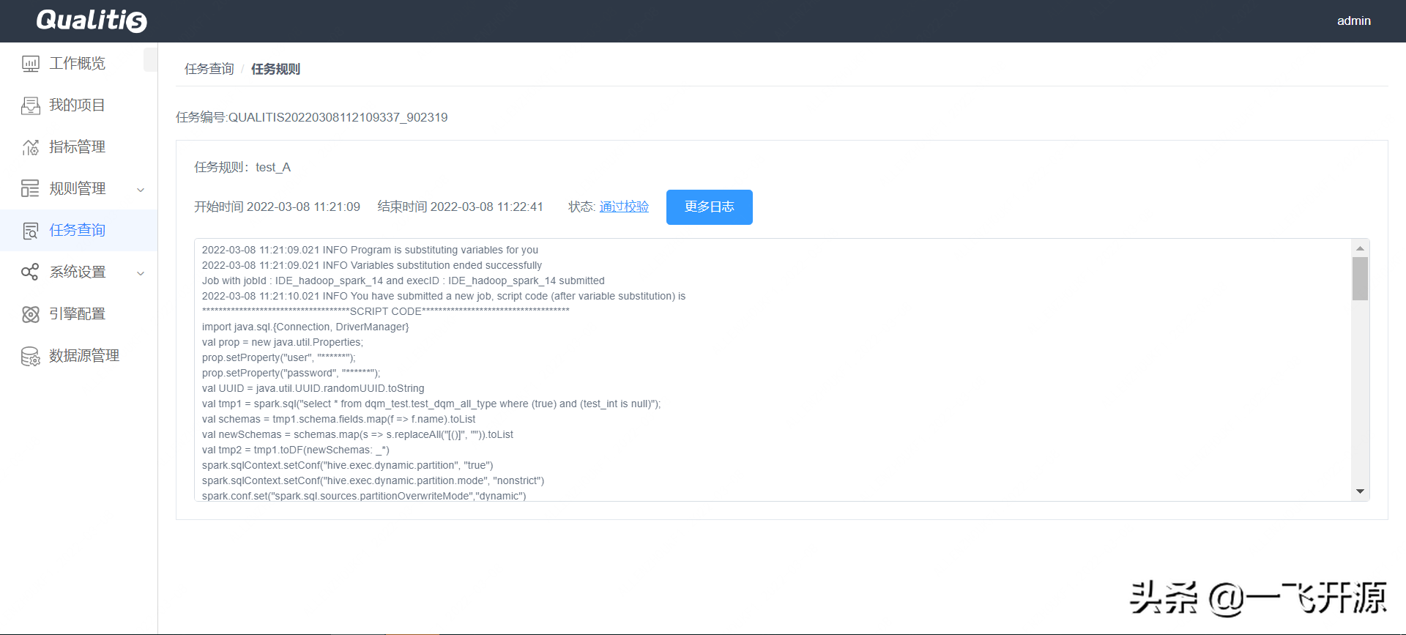Click the 数据源管理 database icon
The image size is (1406, 635).
[x=30, y=356]
